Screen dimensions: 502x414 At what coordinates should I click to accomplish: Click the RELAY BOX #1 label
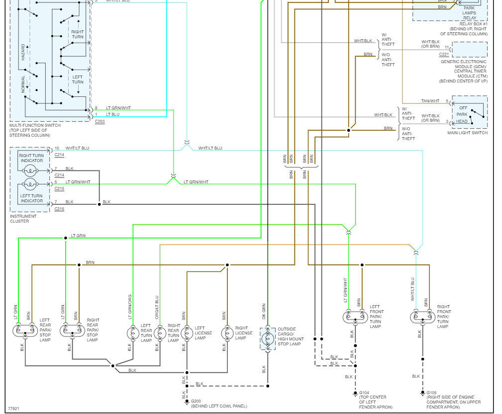click(474, 24)
